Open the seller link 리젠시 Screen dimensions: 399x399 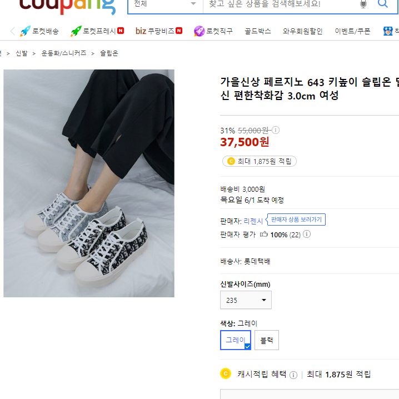pos(253,221)
